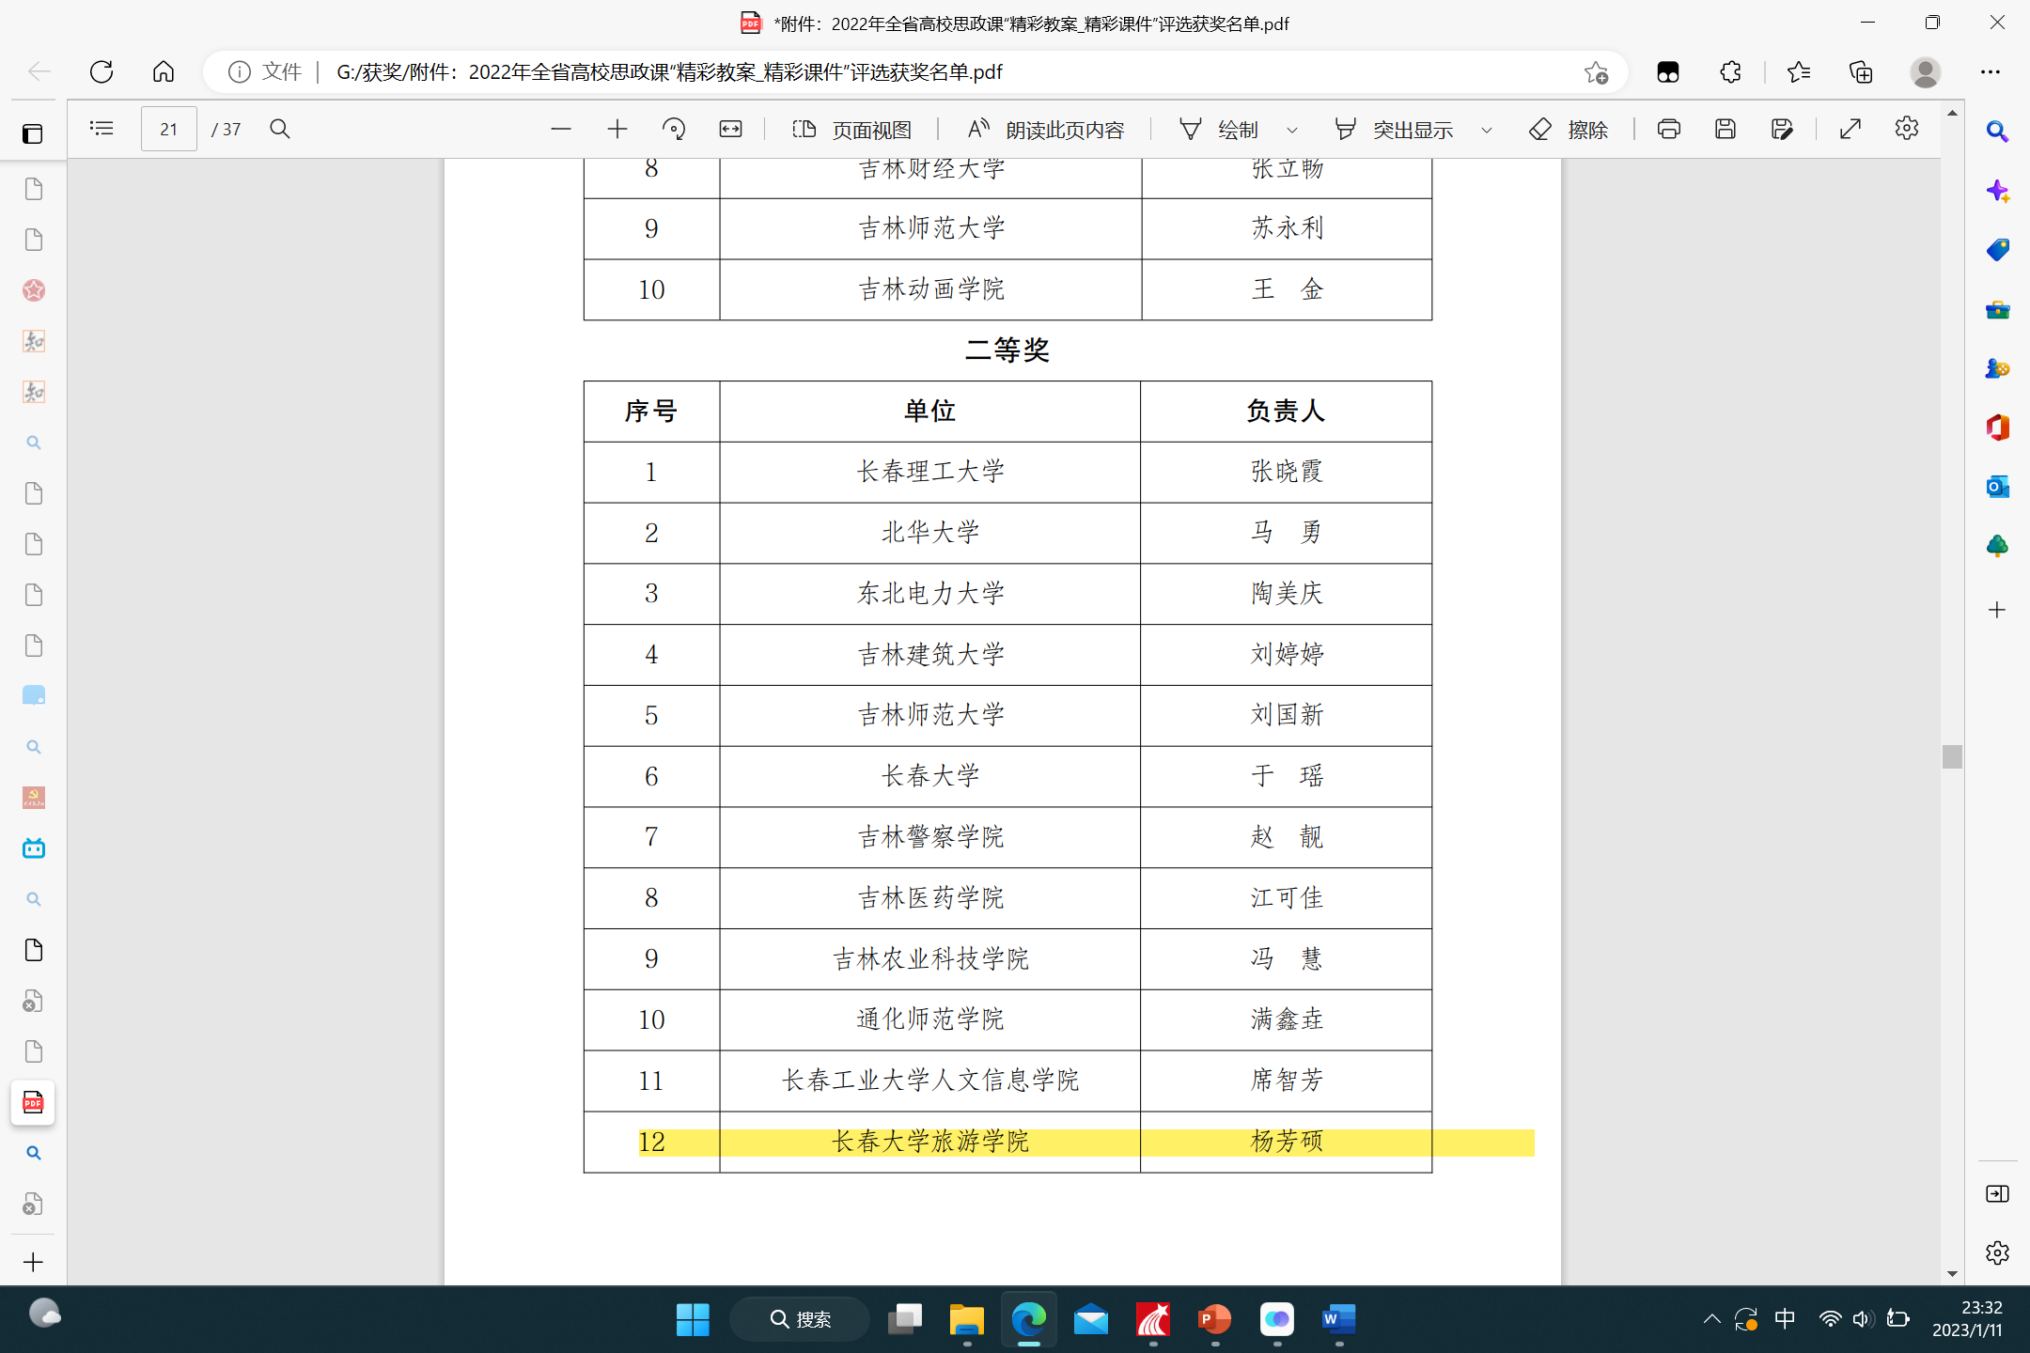Fit the page to window width
2030x1353 pixels.
[x=731, y=129]
